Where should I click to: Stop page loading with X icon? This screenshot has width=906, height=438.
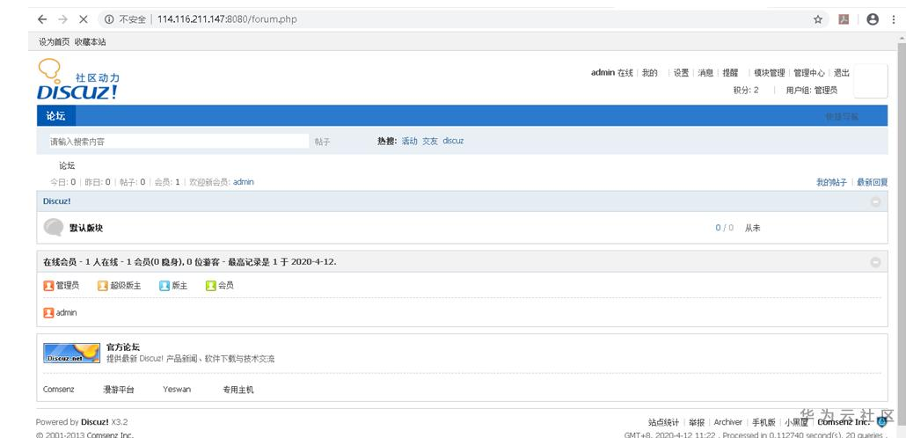[84, 19]
